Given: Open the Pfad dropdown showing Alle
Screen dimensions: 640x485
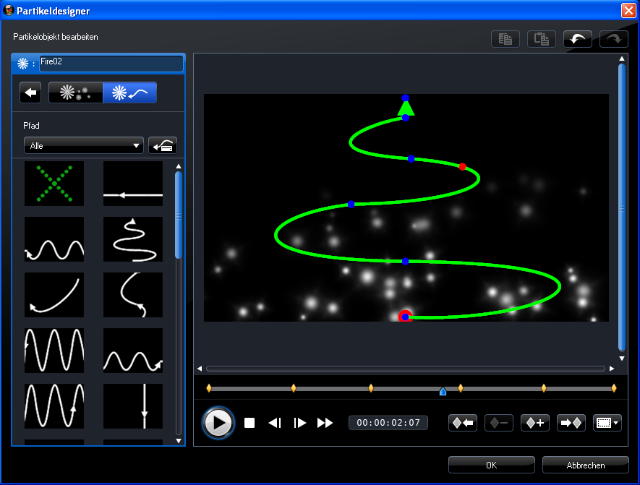Looking at the screenshot, I should [x=83, y=145].
